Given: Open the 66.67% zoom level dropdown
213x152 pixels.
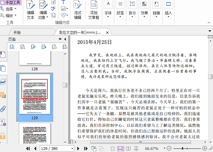Looking at the screenshot, I should pos(164,148).
